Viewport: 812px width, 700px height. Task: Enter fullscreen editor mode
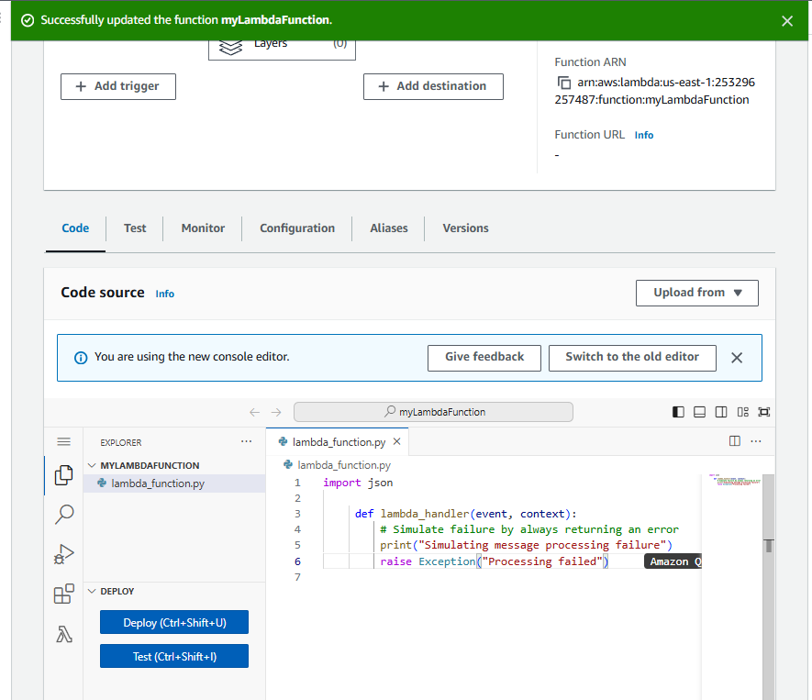pos(763,411)
